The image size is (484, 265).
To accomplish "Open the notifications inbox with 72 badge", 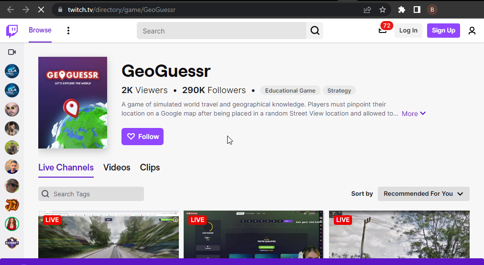I will pyautogui.click(x=383, y=30).
